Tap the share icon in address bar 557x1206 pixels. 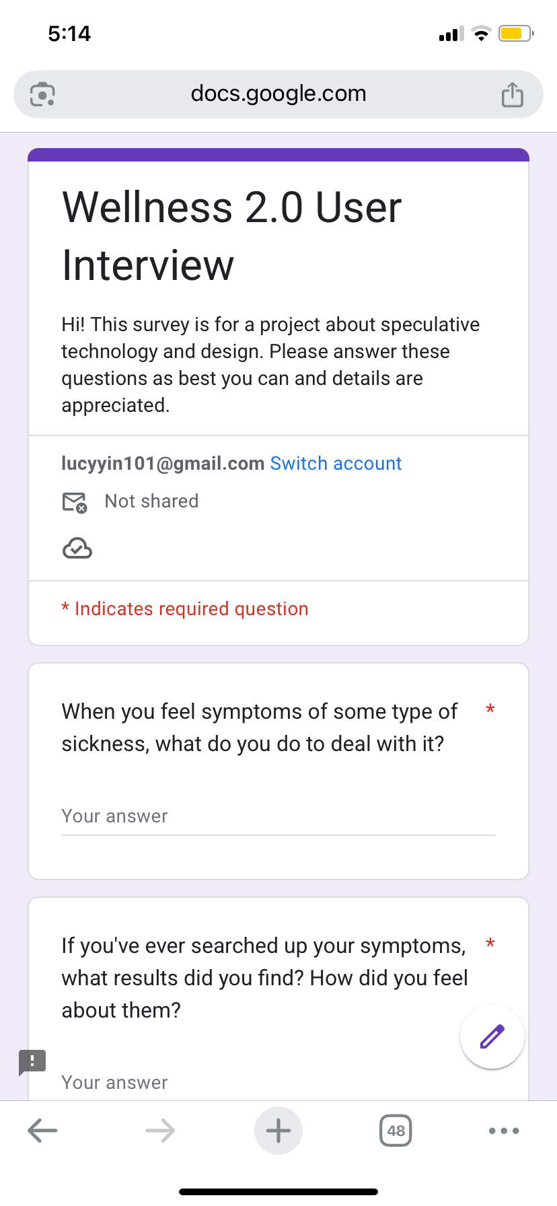pos(512,94)
